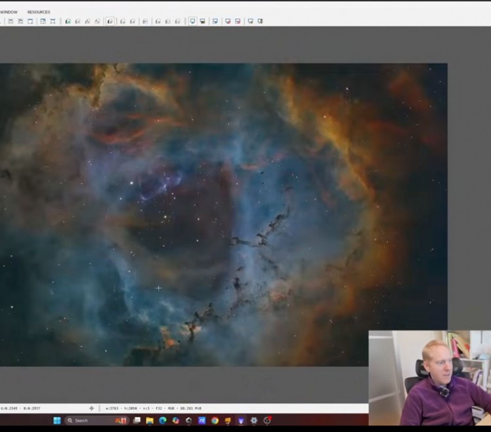
Task: Launch Microsoft Edge from the taskbar
Action: (162, 420)
